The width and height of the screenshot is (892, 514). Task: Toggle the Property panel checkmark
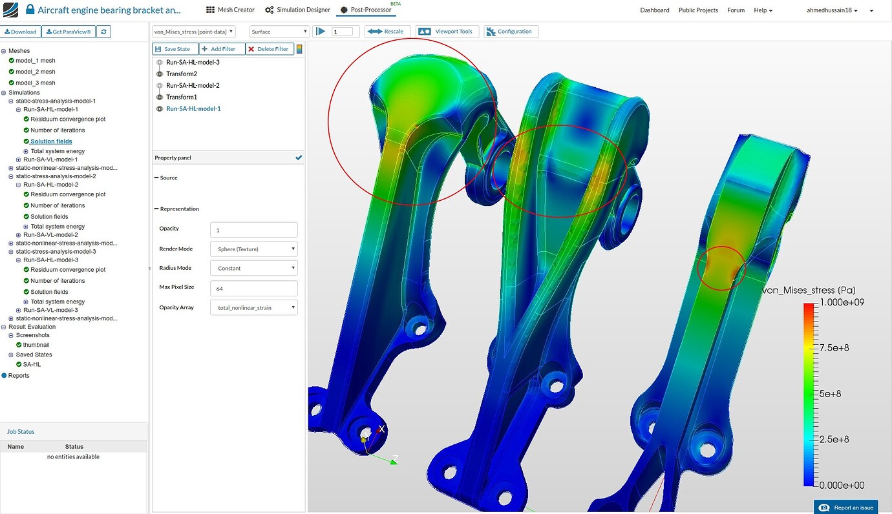[298, 157]
